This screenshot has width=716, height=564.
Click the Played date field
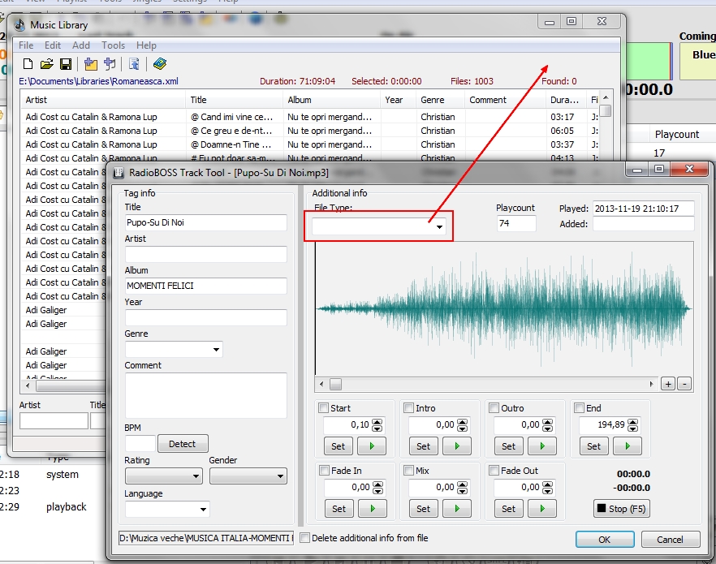pos(644,209)
